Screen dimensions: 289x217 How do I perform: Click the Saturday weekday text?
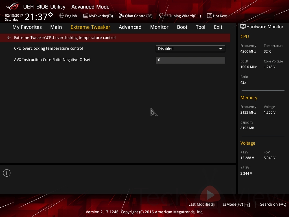point(12,19)
